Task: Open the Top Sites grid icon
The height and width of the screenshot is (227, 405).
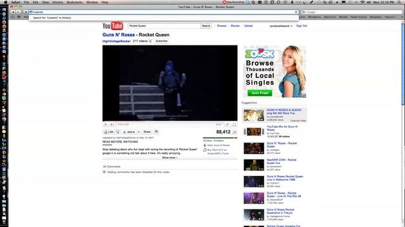Action: 19,17
